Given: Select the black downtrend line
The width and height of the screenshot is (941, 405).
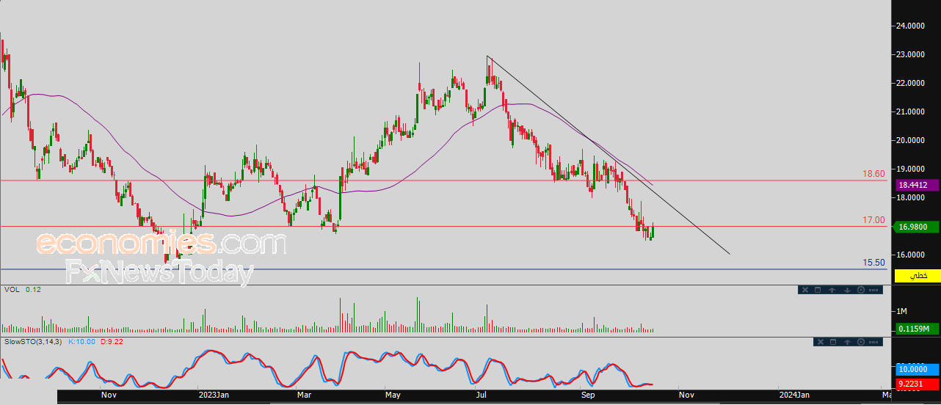Looking at the screenshot, I should point(609,156).
